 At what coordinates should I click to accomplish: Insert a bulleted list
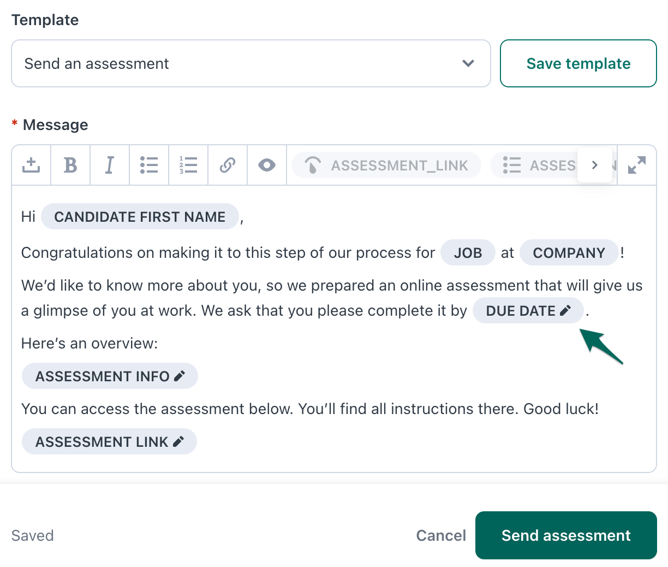149,165
